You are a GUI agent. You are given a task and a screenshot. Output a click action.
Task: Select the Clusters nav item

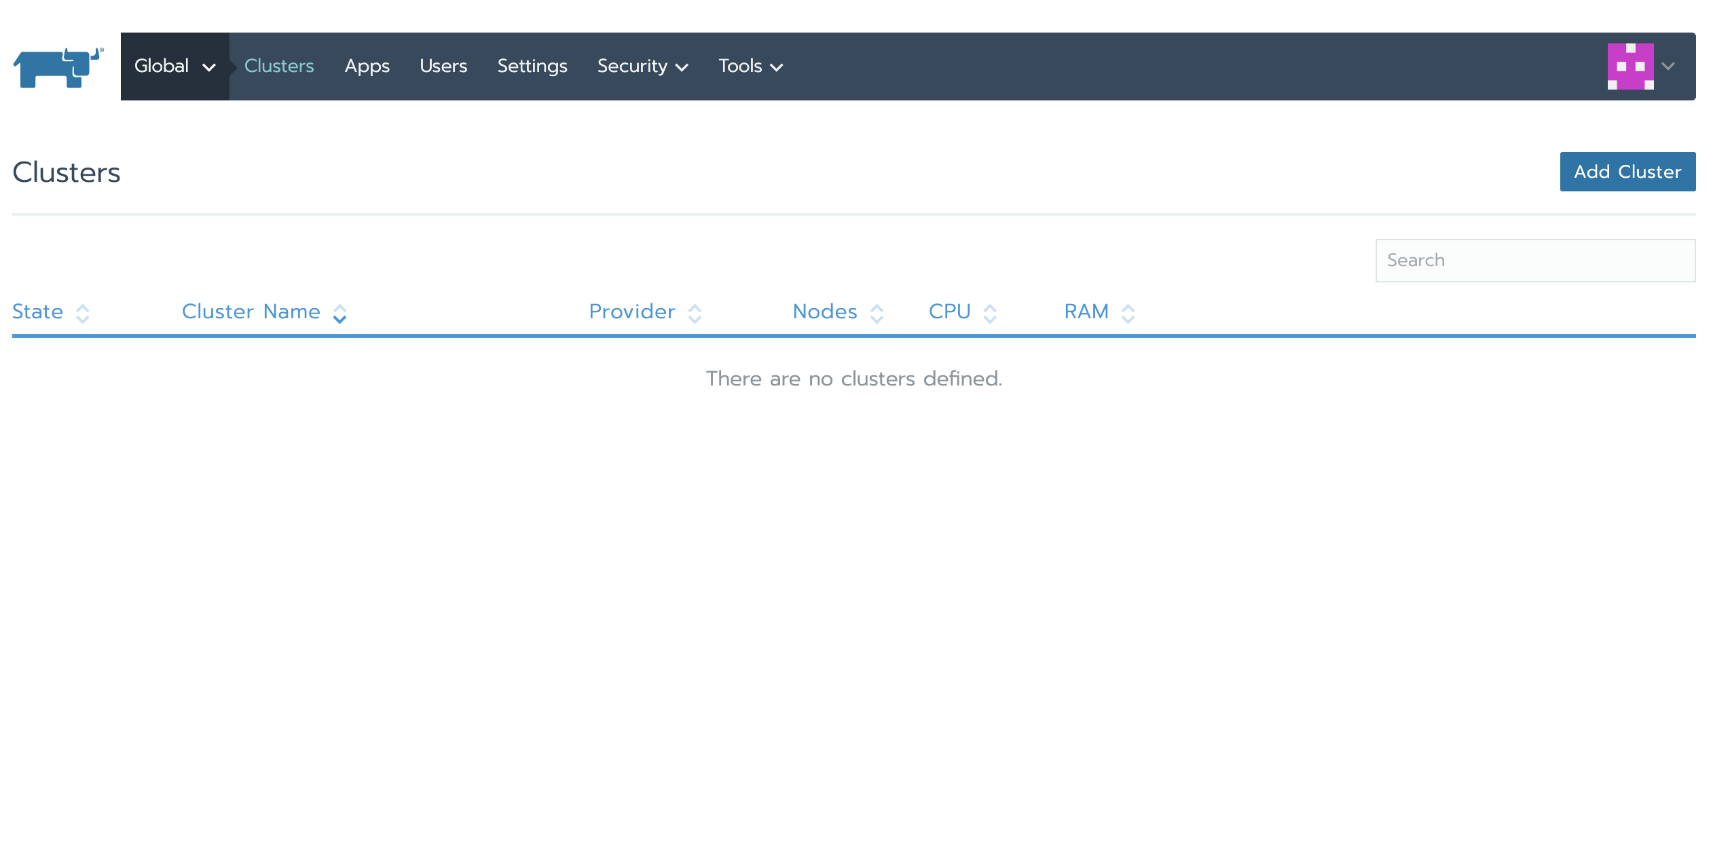[x=279, y=67]
